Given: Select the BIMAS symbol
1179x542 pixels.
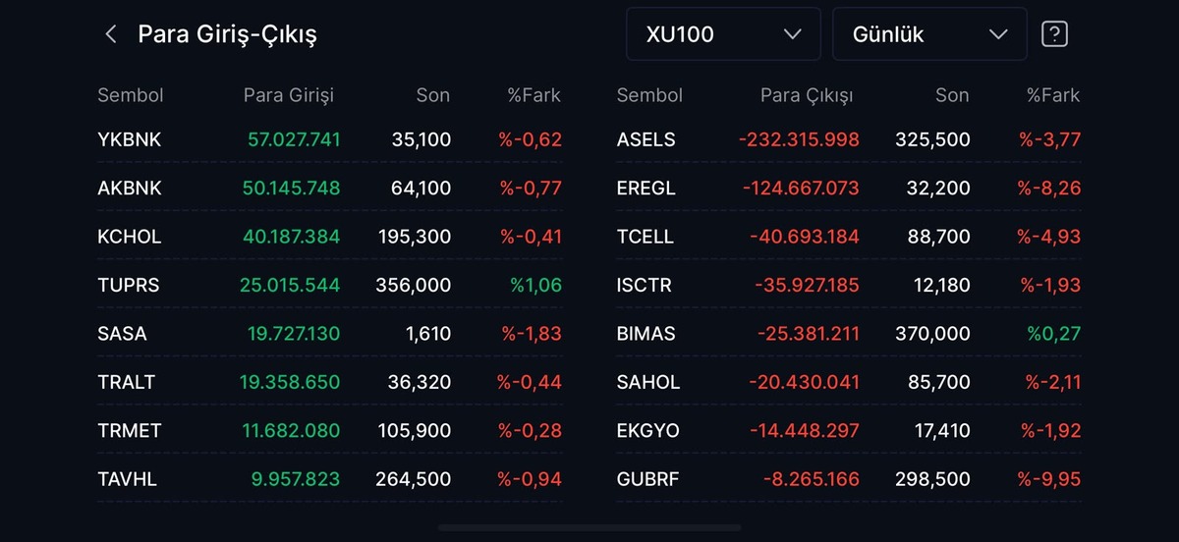Looking at the screenshot, I should click(x=646, y=334).
